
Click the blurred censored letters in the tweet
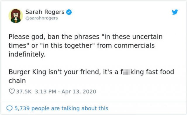[x=126, y=72]
